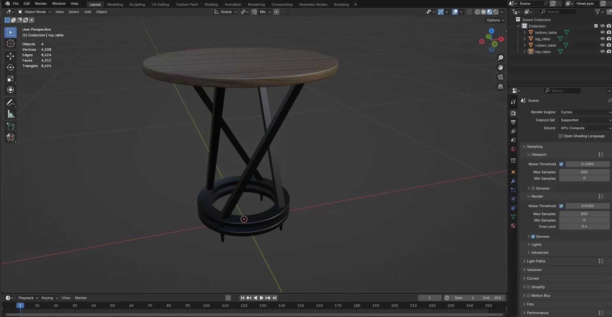Open the Modifiers properties tab

[513, 181]
